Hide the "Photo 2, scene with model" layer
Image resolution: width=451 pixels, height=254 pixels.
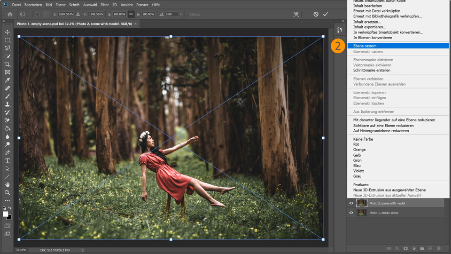[351, 203]
